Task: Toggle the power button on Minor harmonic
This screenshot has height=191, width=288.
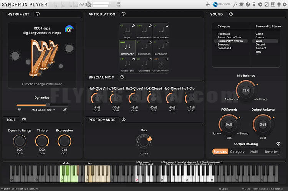Action: coord(150,25)
